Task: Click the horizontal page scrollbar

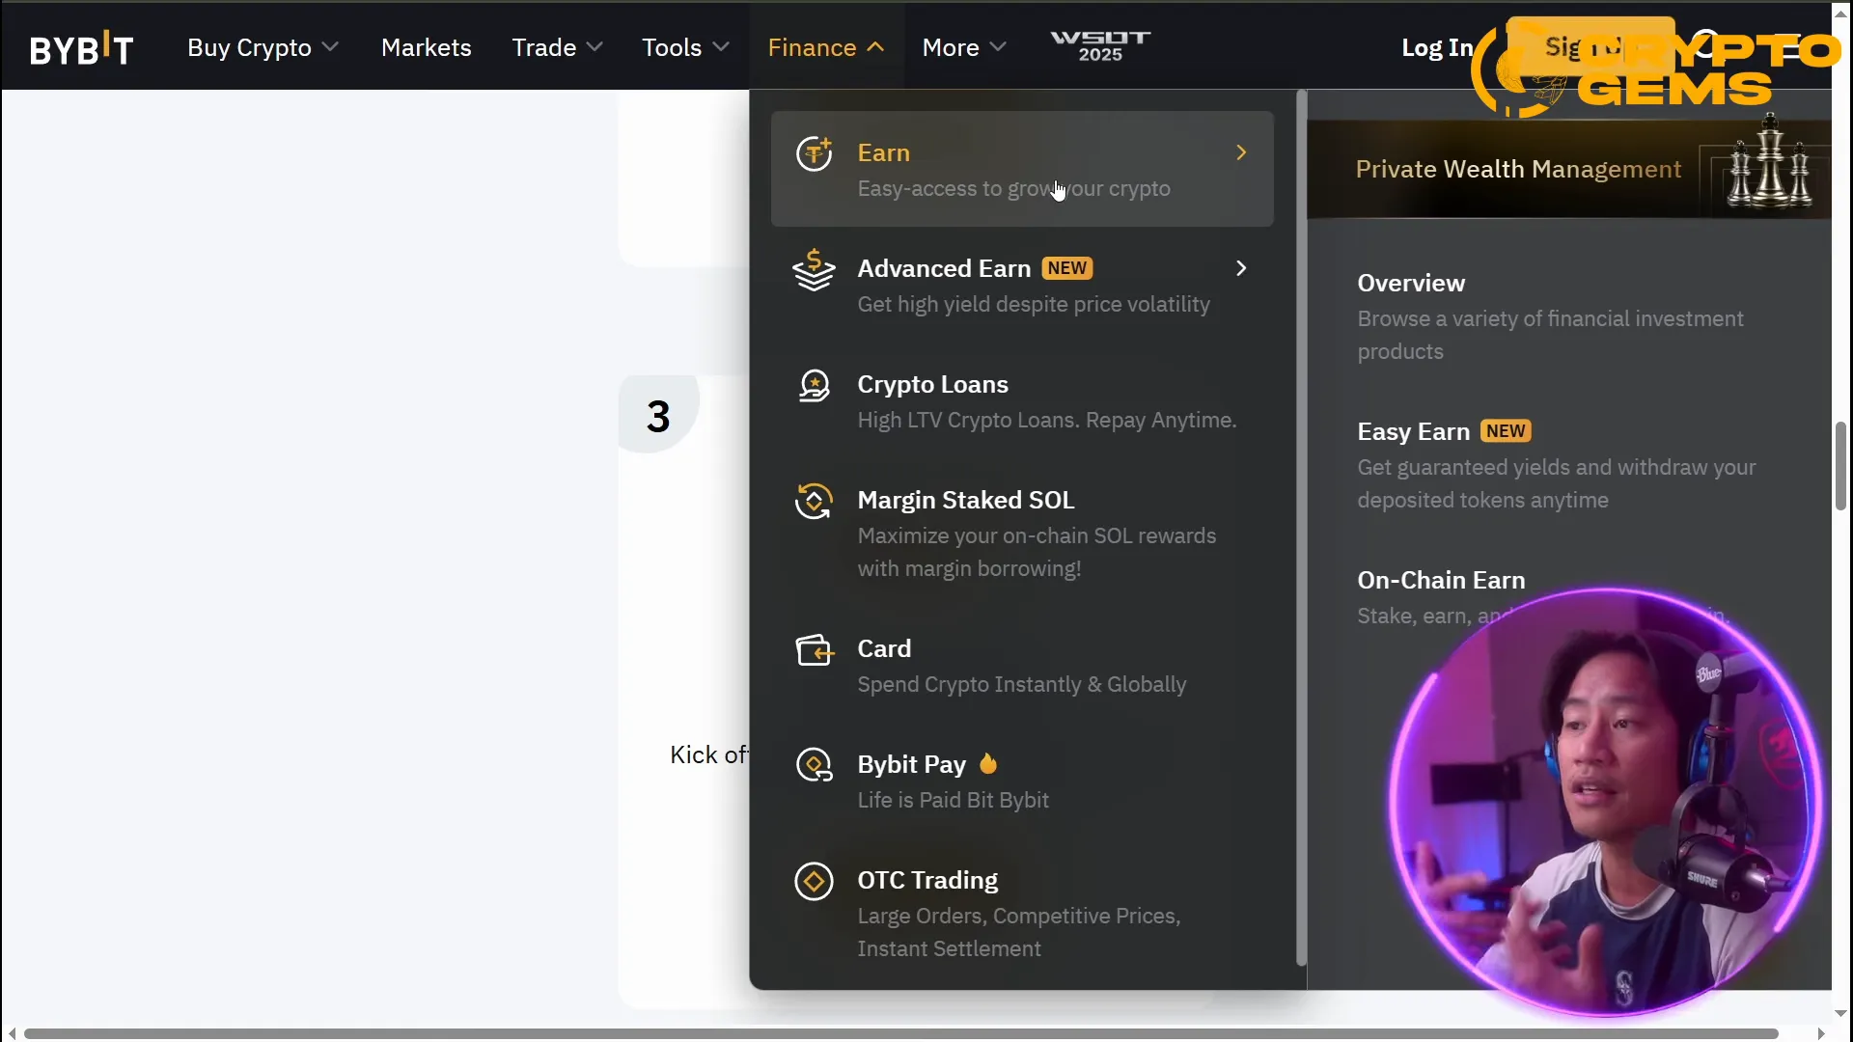Action: click(900, 1033)
